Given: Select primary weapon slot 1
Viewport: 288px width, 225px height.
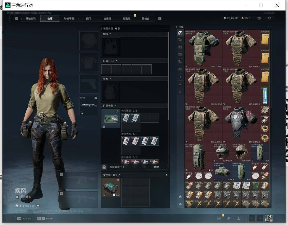Looking at the screenshot, I should (x=78, y=180).
